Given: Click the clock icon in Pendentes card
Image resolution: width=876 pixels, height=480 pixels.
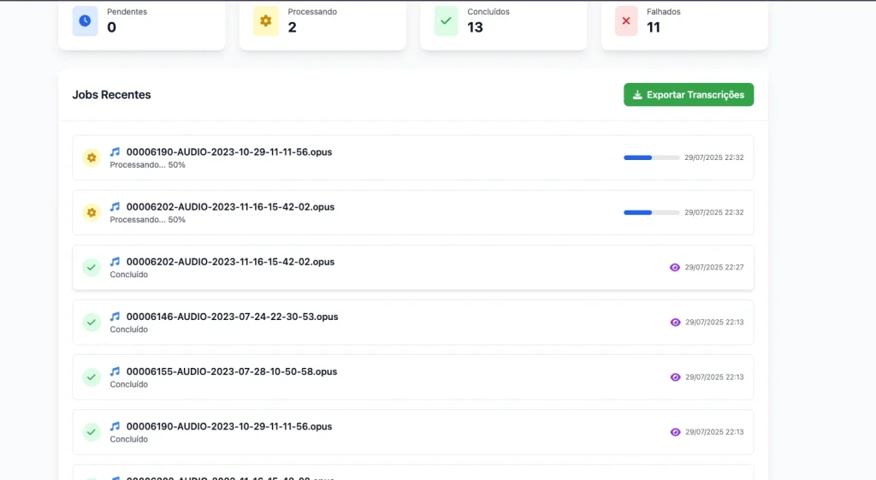Looking at the screenshot, I should tap(85, 21).
